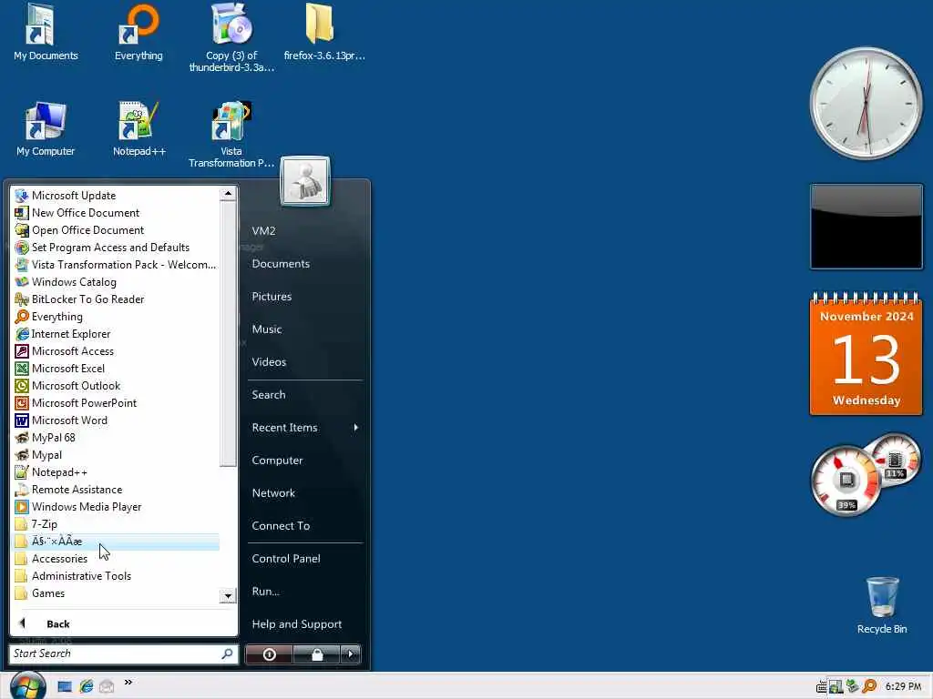Expand the Administrative Tools folder
The width and height of the screenshot is (933, 699).
point(117,575)
